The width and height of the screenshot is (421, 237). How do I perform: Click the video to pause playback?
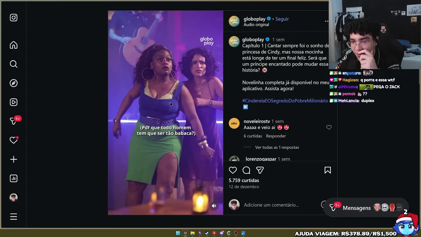point(165,113)
